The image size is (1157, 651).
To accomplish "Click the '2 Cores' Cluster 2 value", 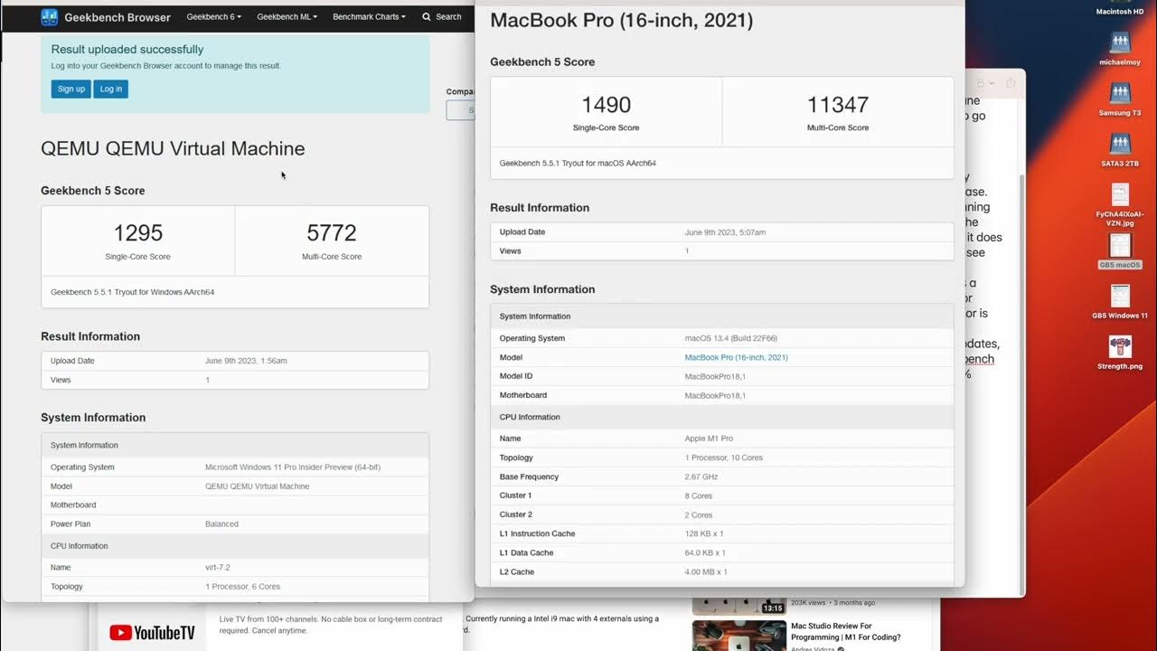I will [x=699, y=514].
